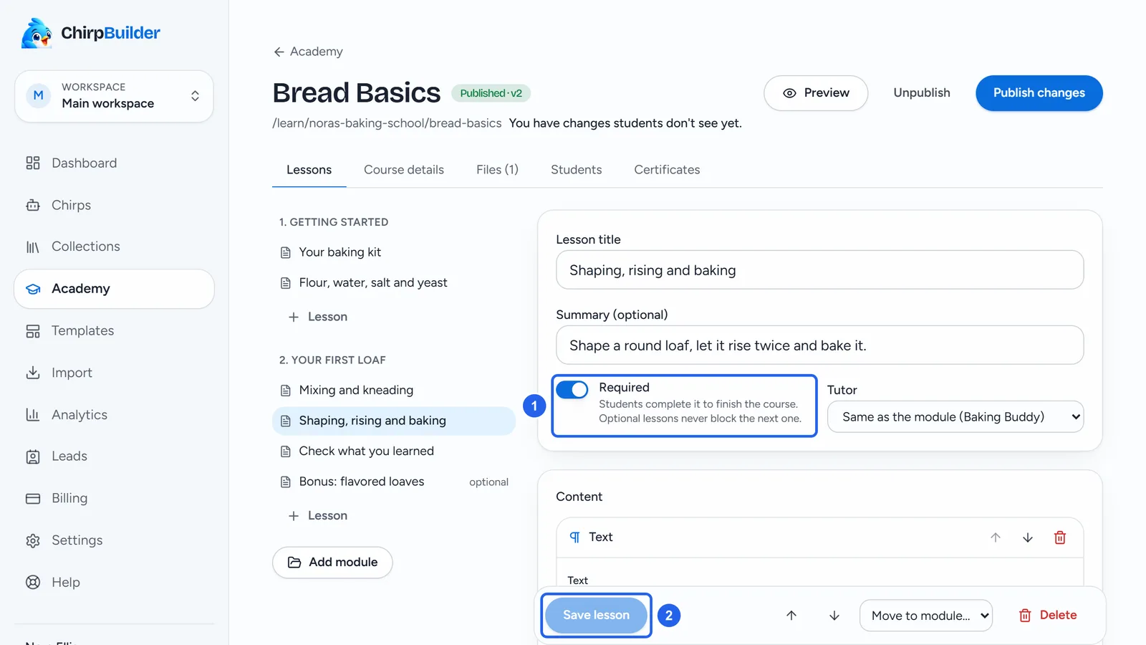Select the Mixing and kneading lesson
Image resolution: width=1146 pixels, height=645 pixels.
(x=394, y=391)
